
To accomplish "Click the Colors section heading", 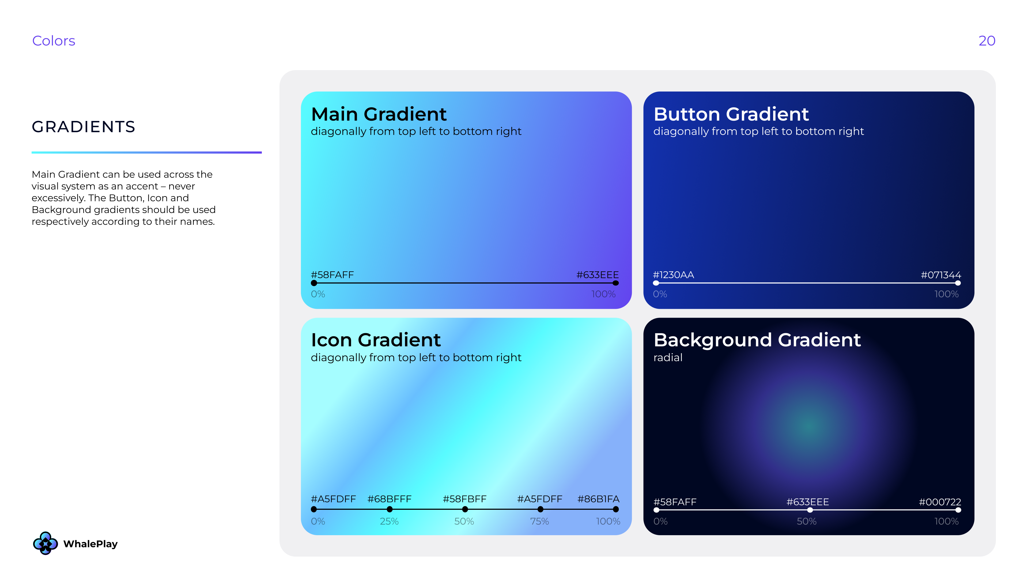I will pyautogui.click(x=54, y=41).
